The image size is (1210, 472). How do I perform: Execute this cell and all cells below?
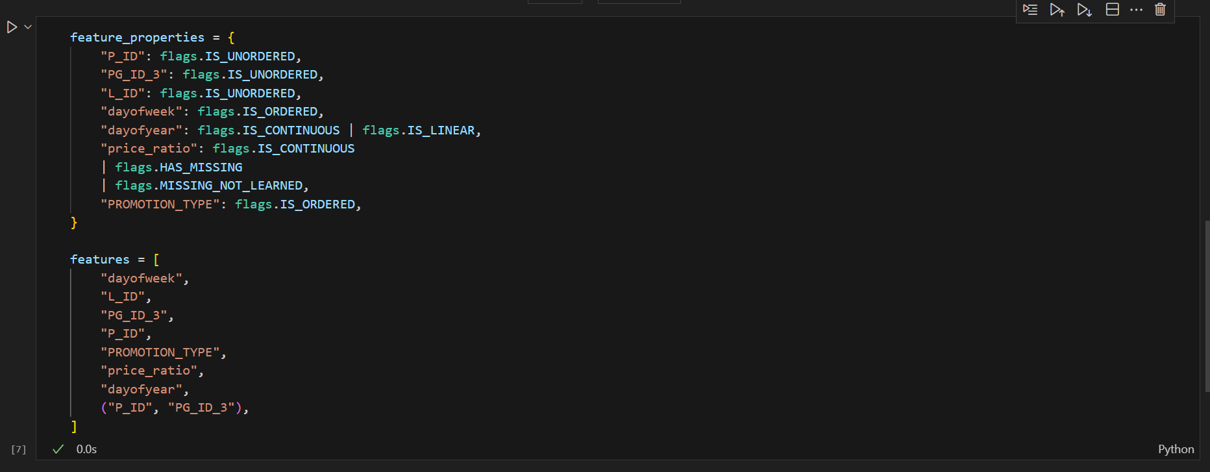(x=1085, y=10)
